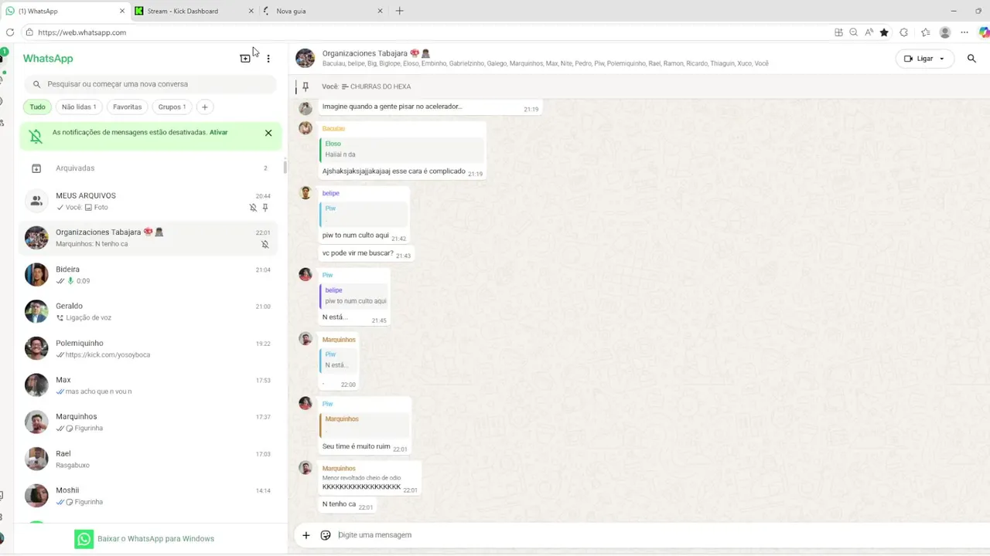Click belipe sender name in conversation
This screenshot has height=556, width=990.
pyautogui.click(x=331, y=193)
